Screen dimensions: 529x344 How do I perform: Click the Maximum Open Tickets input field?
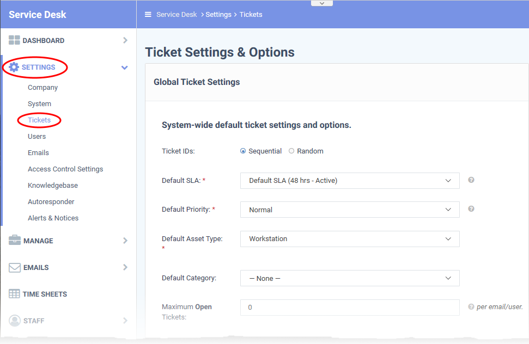point(350,308)
